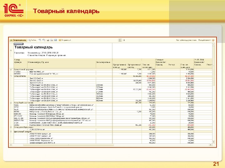225x168 pixels.
Task: Select the Характеристика column header
Action: 103,62
